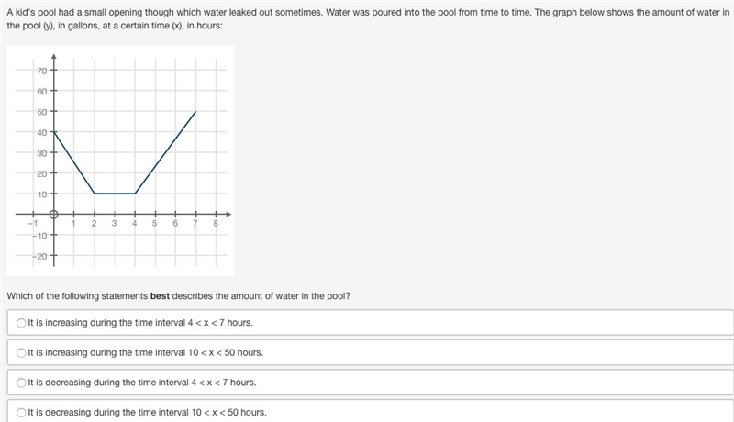734x422 pixels.
Task: Click the x-axis label -1
Action: pos(33,224)
